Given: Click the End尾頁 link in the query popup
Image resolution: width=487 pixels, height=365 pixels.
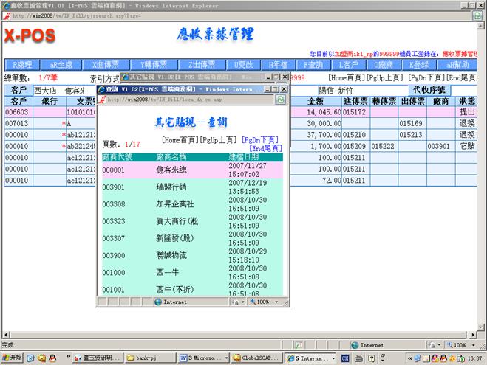Looking at the screenshot, I should tap(266, 147).
